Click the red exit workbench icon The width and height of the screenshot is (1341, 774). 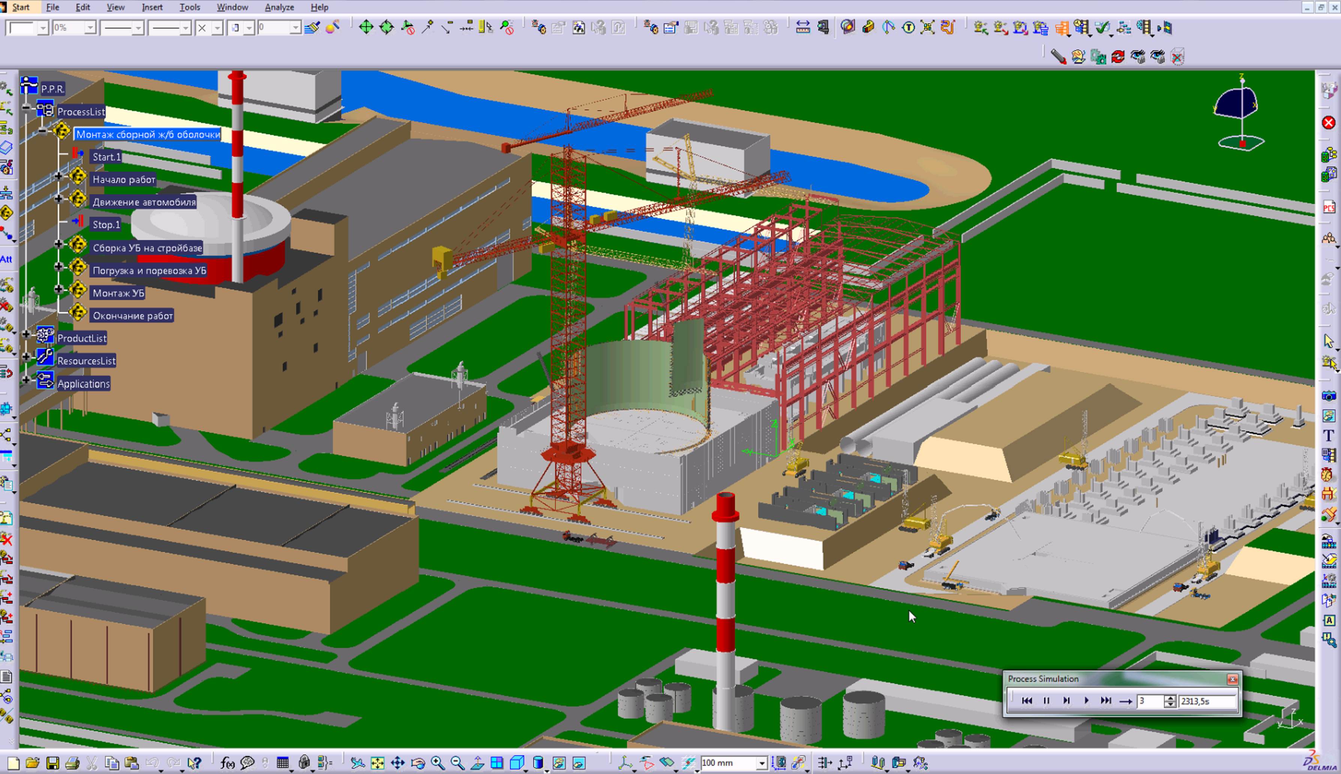pyautogui.click(x=1328, y=123)
